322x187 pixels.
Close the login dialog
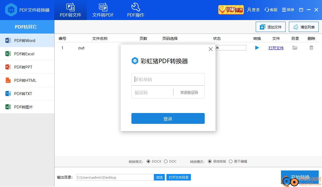coord(210,49)
